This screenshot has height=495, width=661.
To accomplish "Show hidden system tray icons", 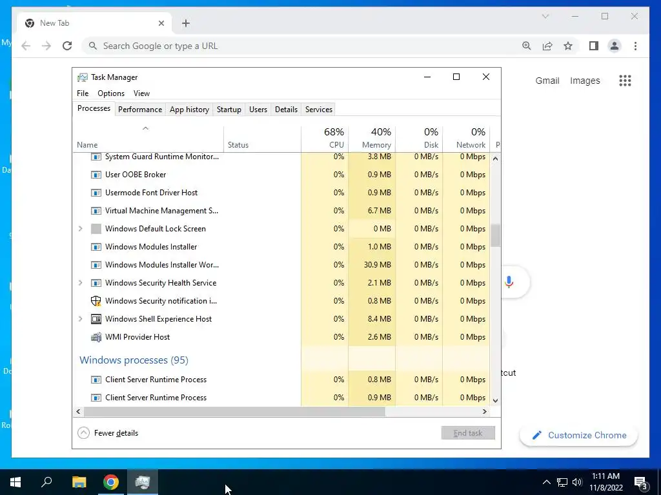I will (546, 482).
